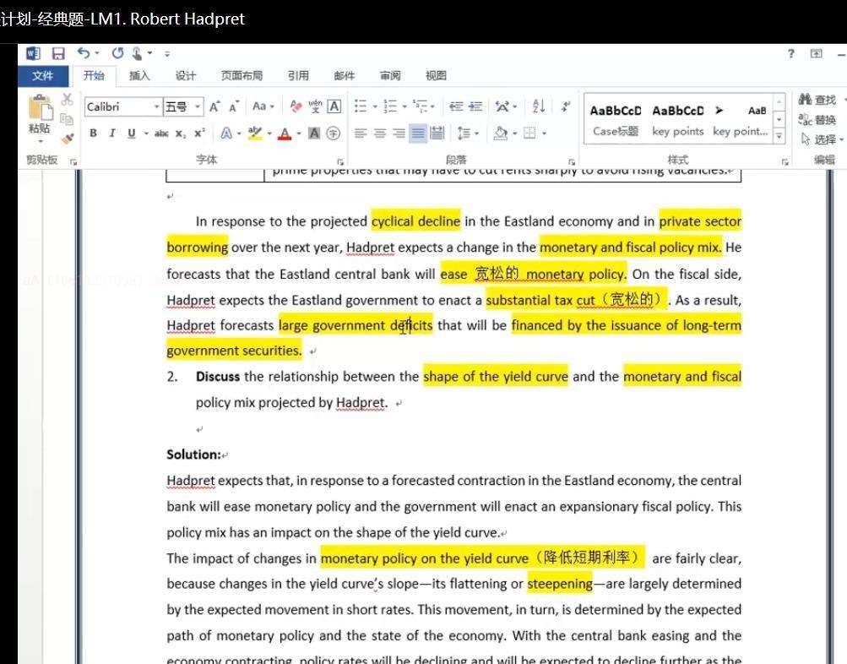The width and height of the screenshot is (847, 664).
Task: Click the 替换 (Replace) button
Action: click(817, 119)
